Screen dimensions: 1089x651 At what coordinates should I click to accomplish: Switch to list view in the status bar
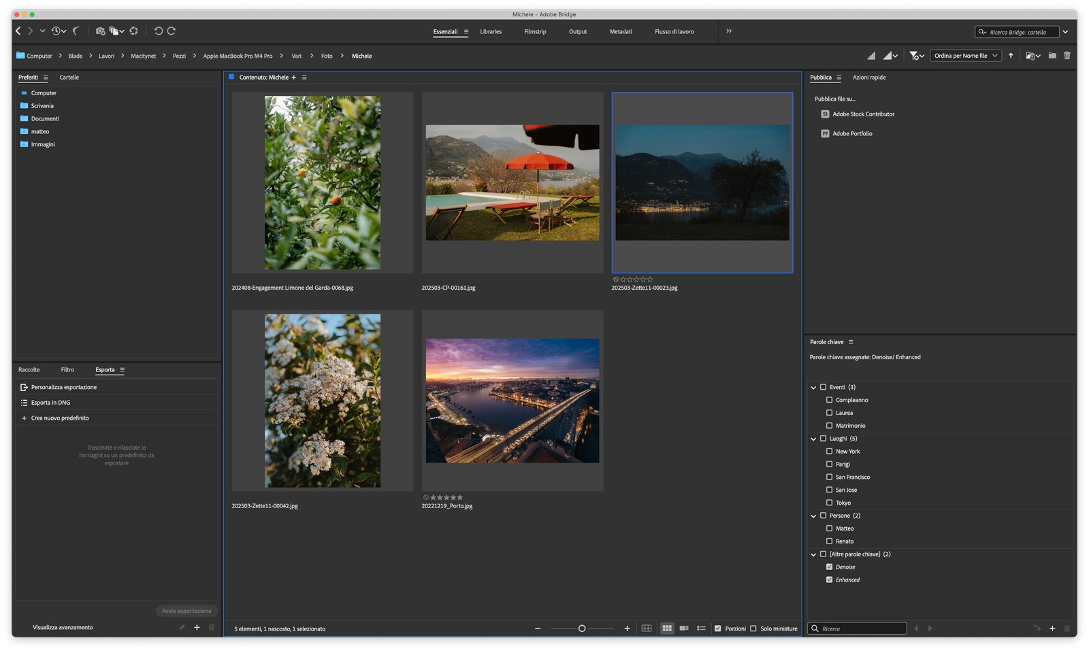tap(701, 629)
